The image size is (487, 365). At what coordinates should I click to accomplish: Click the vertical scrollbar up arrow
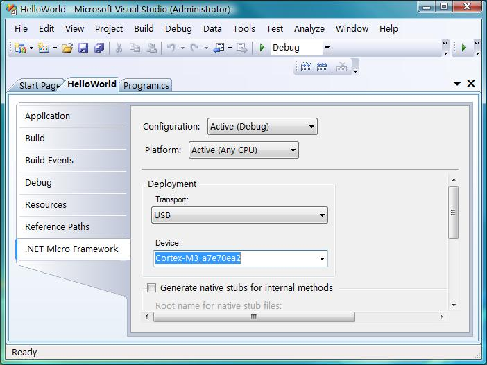[x=454, y=180]
